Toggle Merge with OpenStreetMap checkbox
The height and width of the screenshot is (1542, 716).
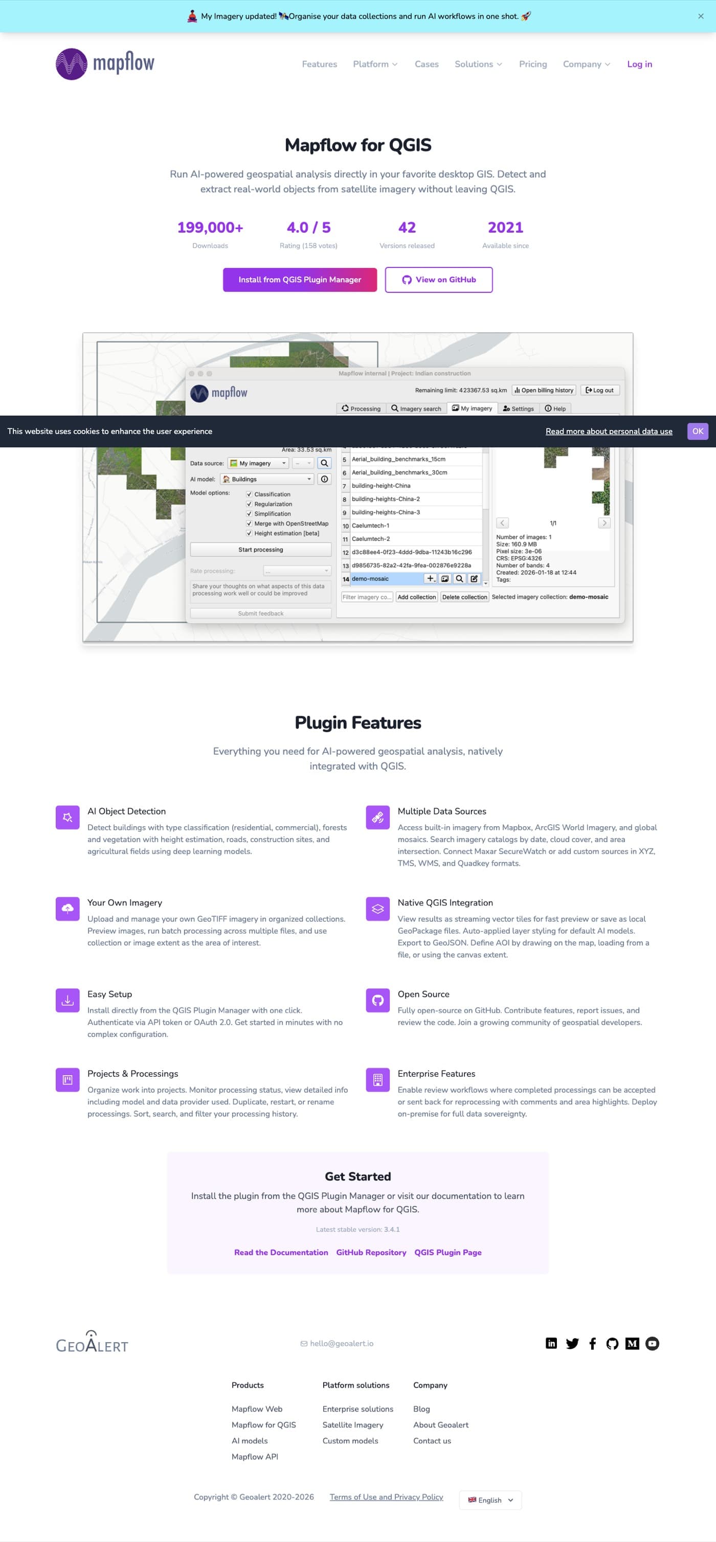click(x=249, y=523)
